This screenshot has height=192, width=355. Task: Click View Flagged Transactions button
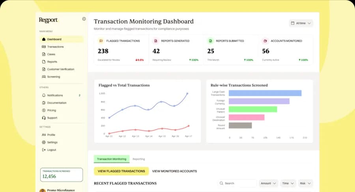(121, 171)
